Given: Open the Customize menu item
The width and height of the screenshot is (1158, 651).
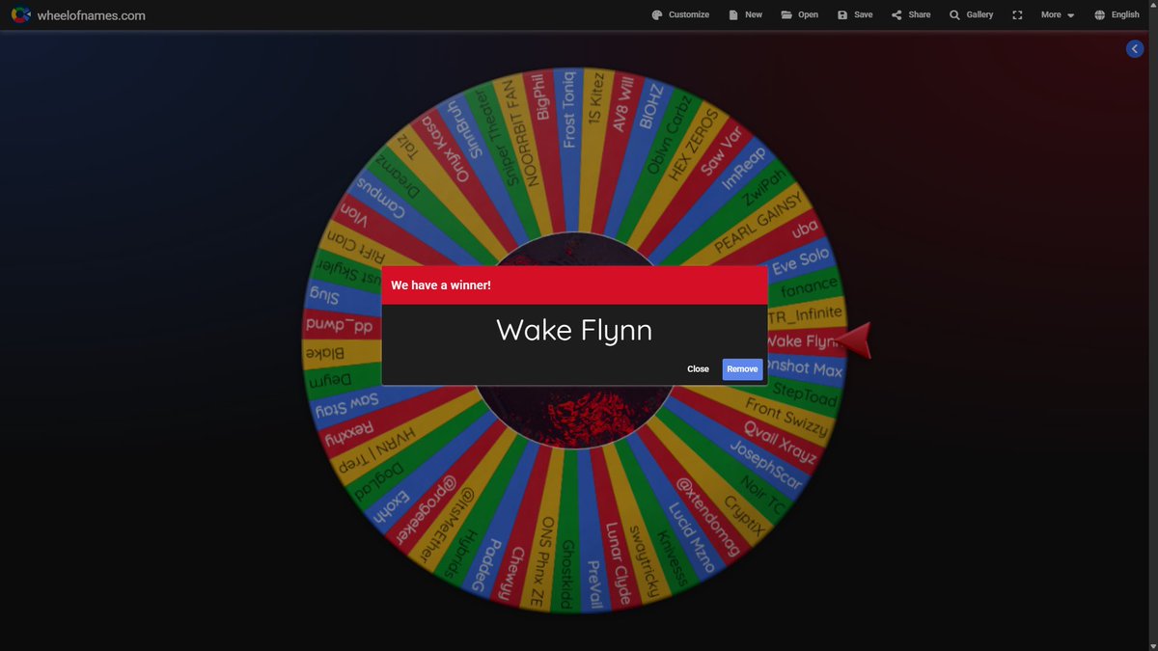Looking at the screenshot, I should (x=689, y=15).
